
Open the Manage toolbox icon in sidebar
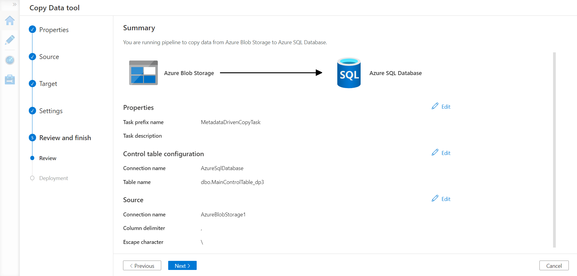coord(10,80)
